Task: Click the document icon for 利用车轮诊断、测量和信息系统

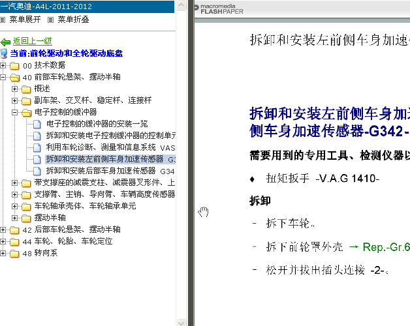Action: (x=37, y=148)
